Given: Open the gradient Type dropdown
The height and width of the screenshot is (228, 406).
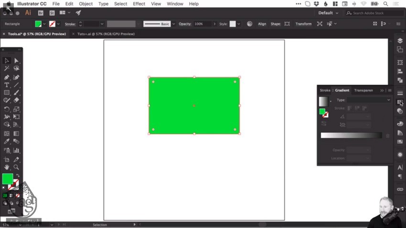Looking at the screenshot, I should 369,100.
